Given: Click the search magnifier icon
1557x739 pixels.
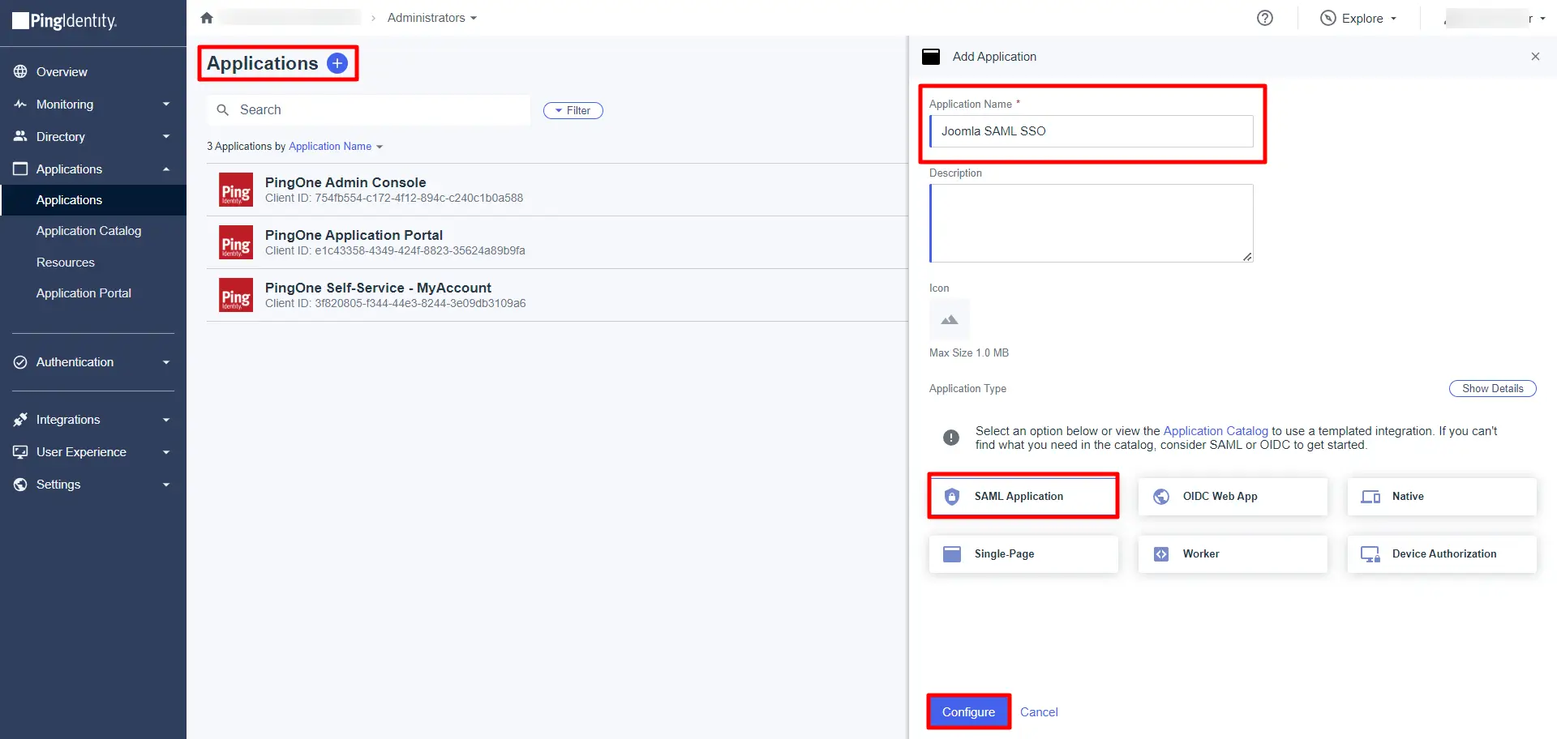Looking at the screenshot, I should [223, 110].
